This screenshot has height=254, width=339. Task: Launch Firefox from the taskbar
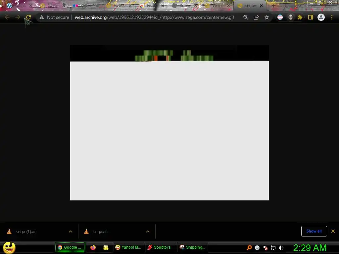[93, 247]
